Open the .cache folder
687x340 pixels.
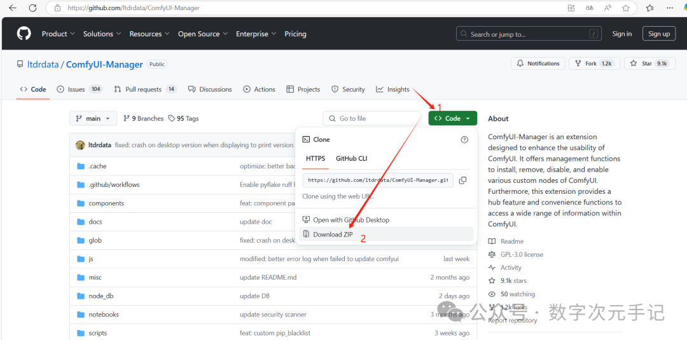[97, 166]
